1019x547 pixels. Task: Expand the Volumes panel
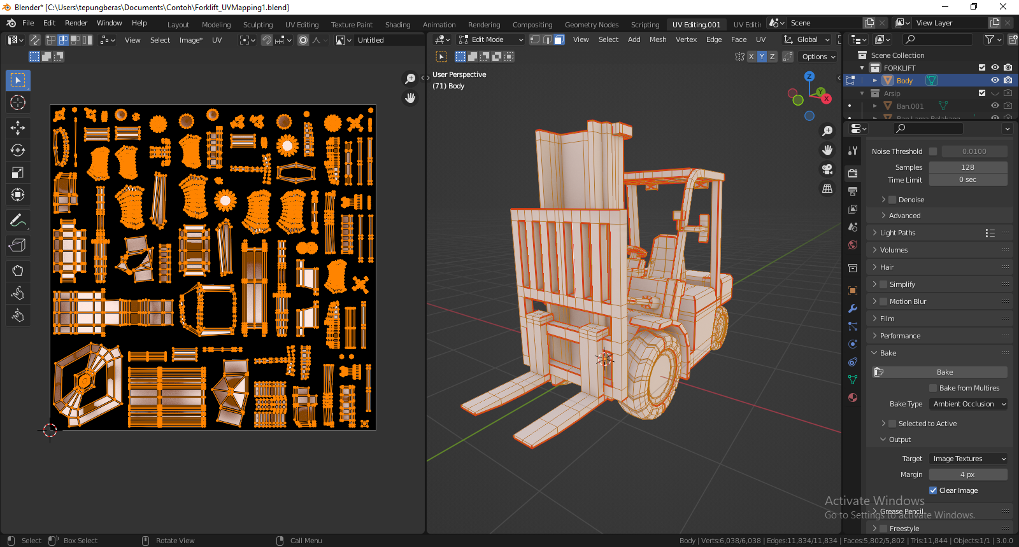pyautogui.click(x=939, y=250)
